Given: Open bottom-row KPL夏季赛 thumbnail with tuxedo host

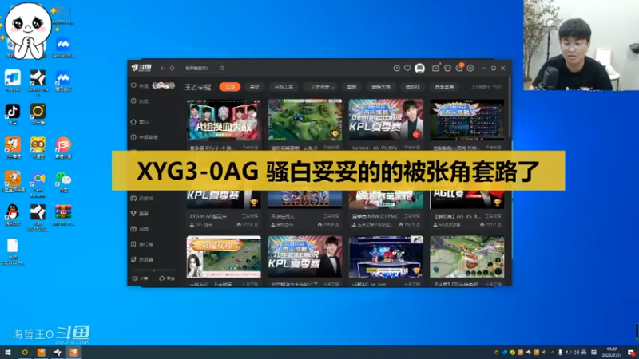Looking at the screenshot, I should (305, 257).
